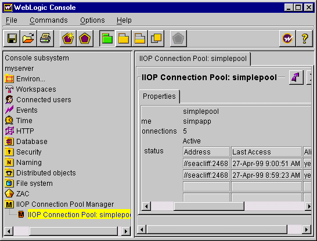Click the Active status value

click(x=192, y=141)
